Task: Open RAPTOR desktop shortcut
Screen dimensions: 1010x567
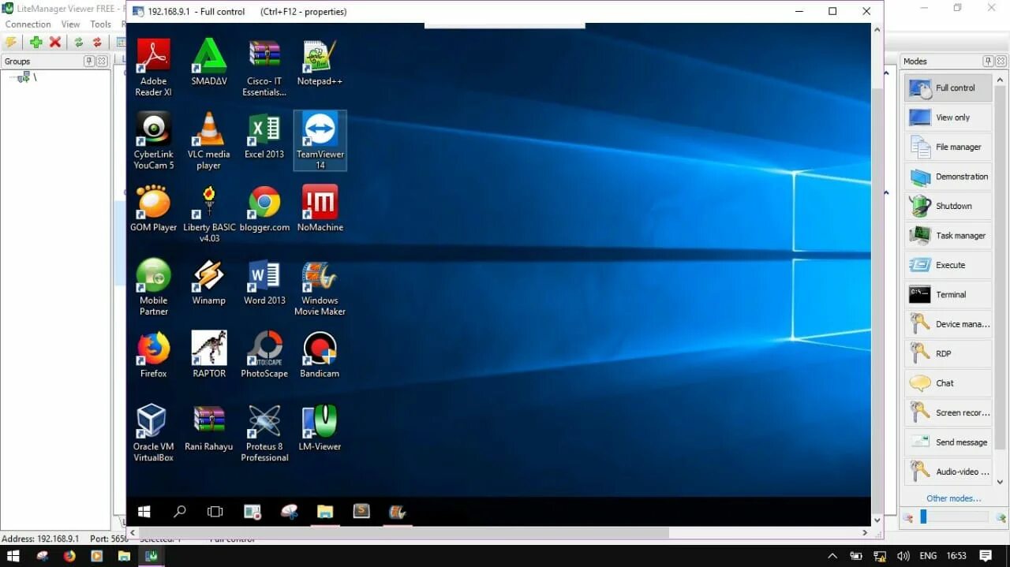Action: [209, 355]
